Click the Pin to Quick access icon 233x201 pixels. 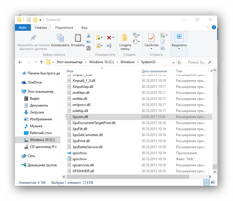point(33,38)
